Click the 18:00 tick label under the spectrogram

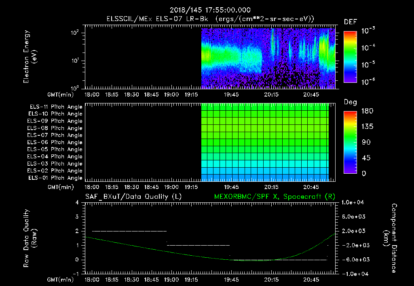pyautogui.click(x=92, y=95)
